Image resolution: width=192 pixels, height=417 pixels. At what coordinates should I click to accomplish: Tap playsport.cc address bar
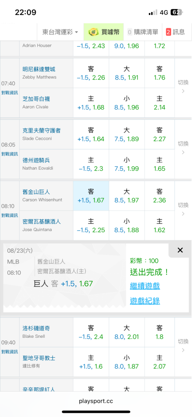pyautogui.click(x=96, y=401)
